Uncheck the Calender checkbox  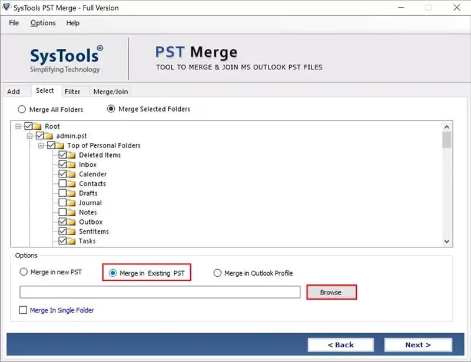[62, 173]
